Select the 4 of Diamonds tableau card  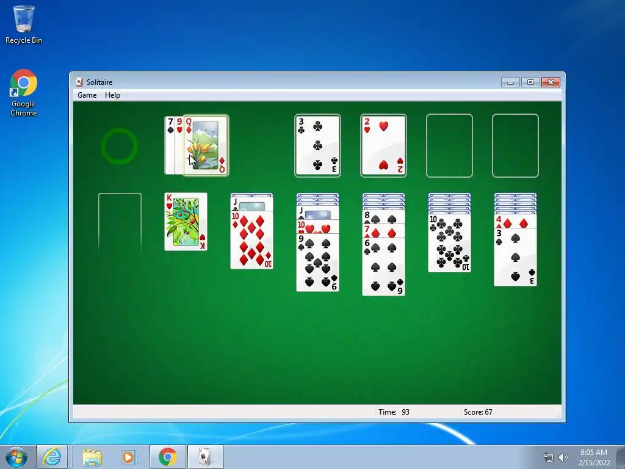point(515,221)
